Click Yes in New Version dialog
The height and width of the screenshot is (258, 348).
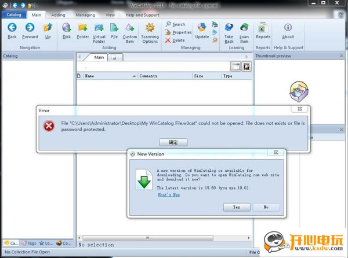(237, 207)
